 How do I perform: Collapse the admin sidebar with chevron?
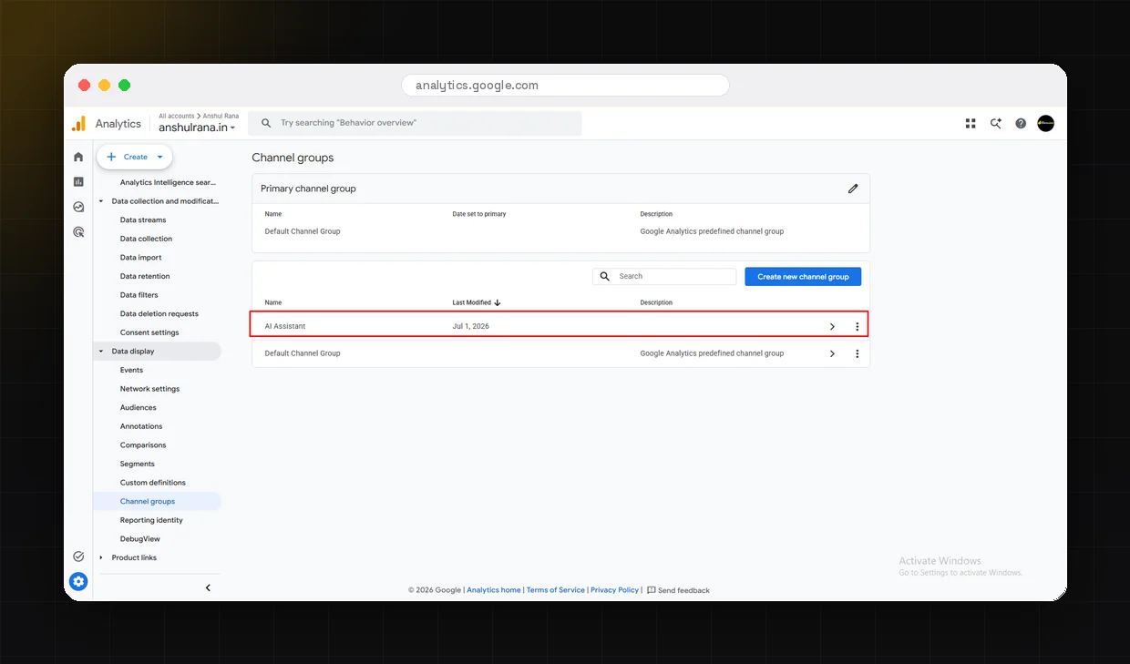(x=208, y=587)
